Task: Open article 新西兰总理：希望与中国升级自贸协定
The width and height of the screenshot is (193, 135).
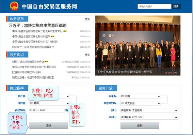Action: (33, 77)
